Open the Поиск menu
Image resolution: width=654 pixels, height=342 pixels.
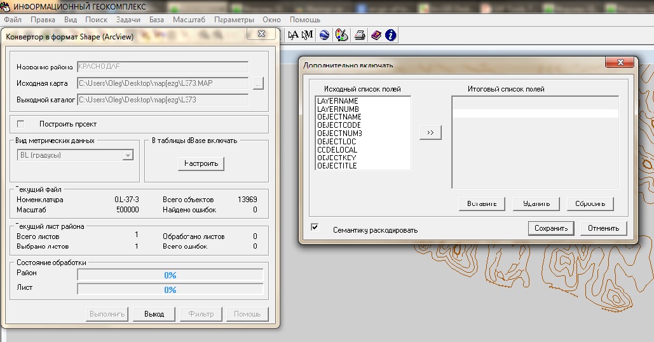point(97,20)
